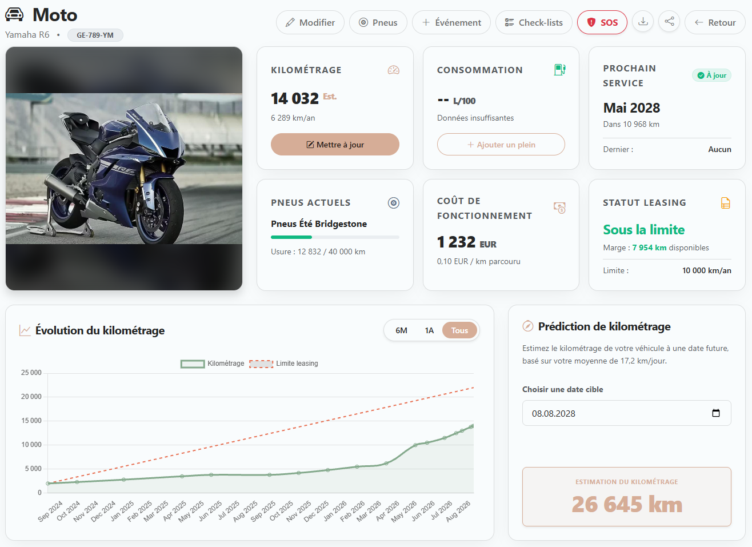The width and height of the screenshot is (752, 547).
Task: Open the Modifier edit button
Action: coord(310,22)
